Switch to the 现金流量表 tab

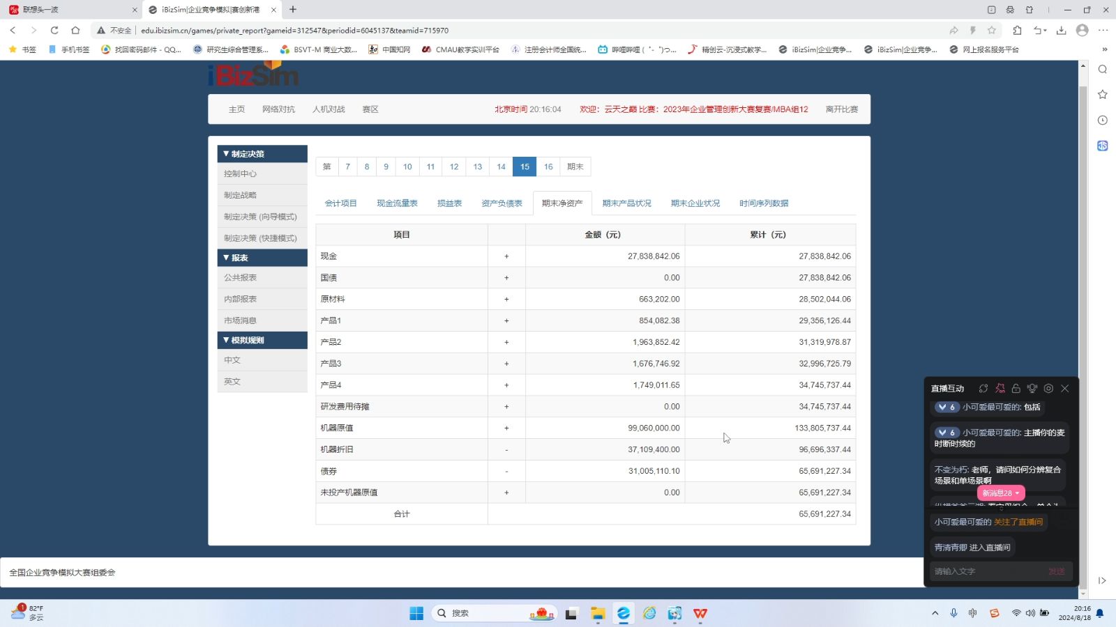pos(397,203)
